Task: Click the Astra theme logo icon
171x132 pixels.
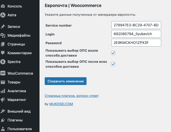Action: click(x=3, y=15)
